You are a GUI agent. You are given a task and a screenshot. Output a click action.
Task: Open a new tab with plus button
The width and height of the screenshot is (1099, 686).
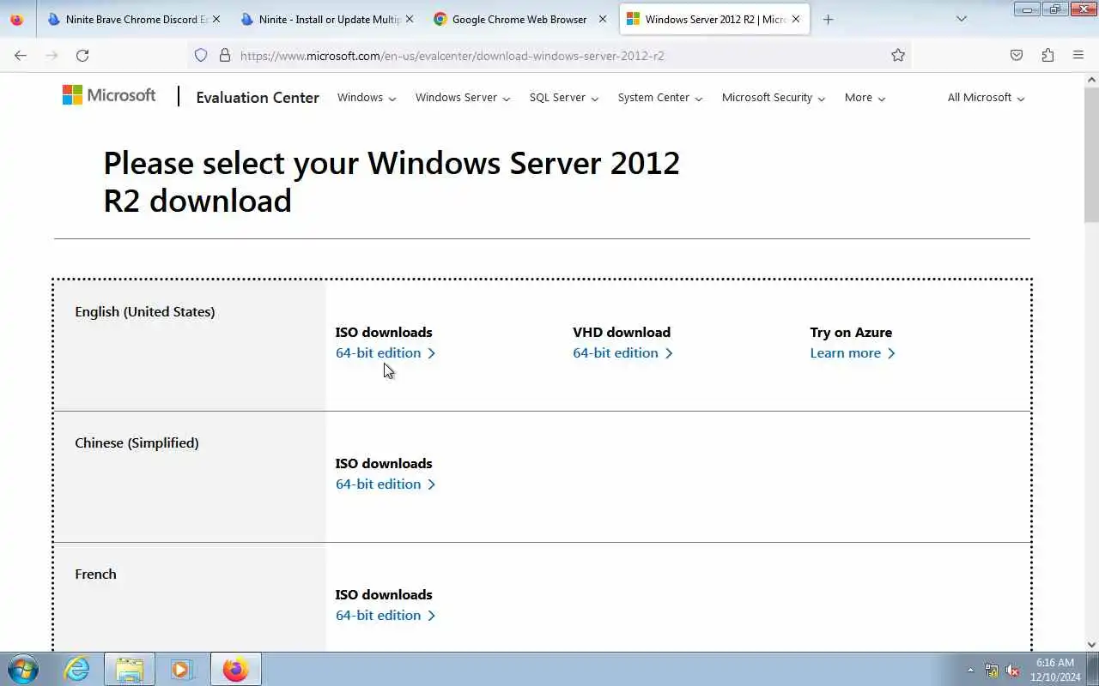click(x=828, y=19)
